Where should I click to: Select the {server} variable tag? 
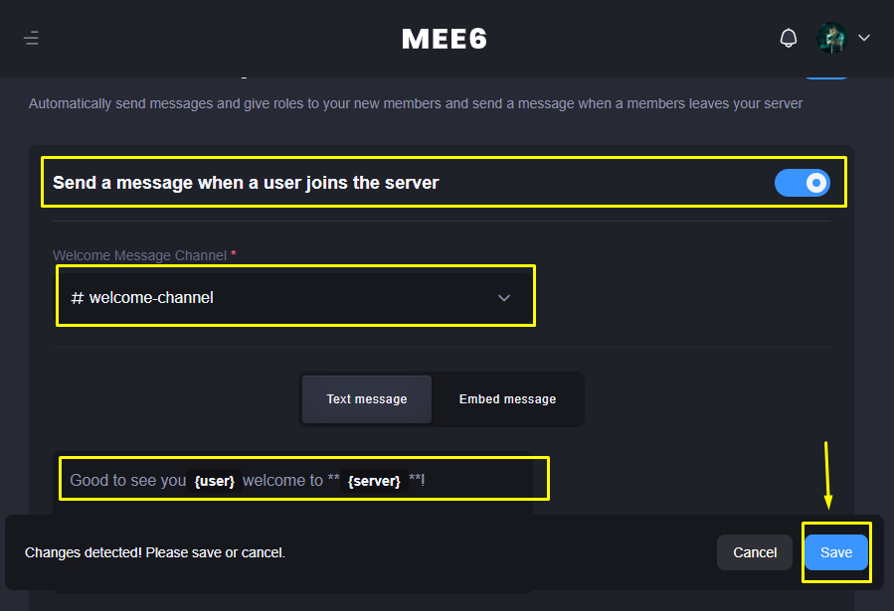pos(374,481)
